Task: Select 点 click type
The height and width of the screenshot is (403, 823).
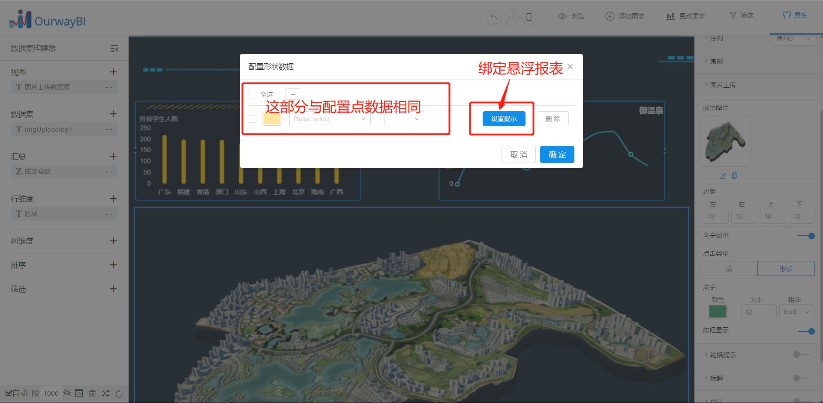Action: pyautogui.click(x=729, y=269)
